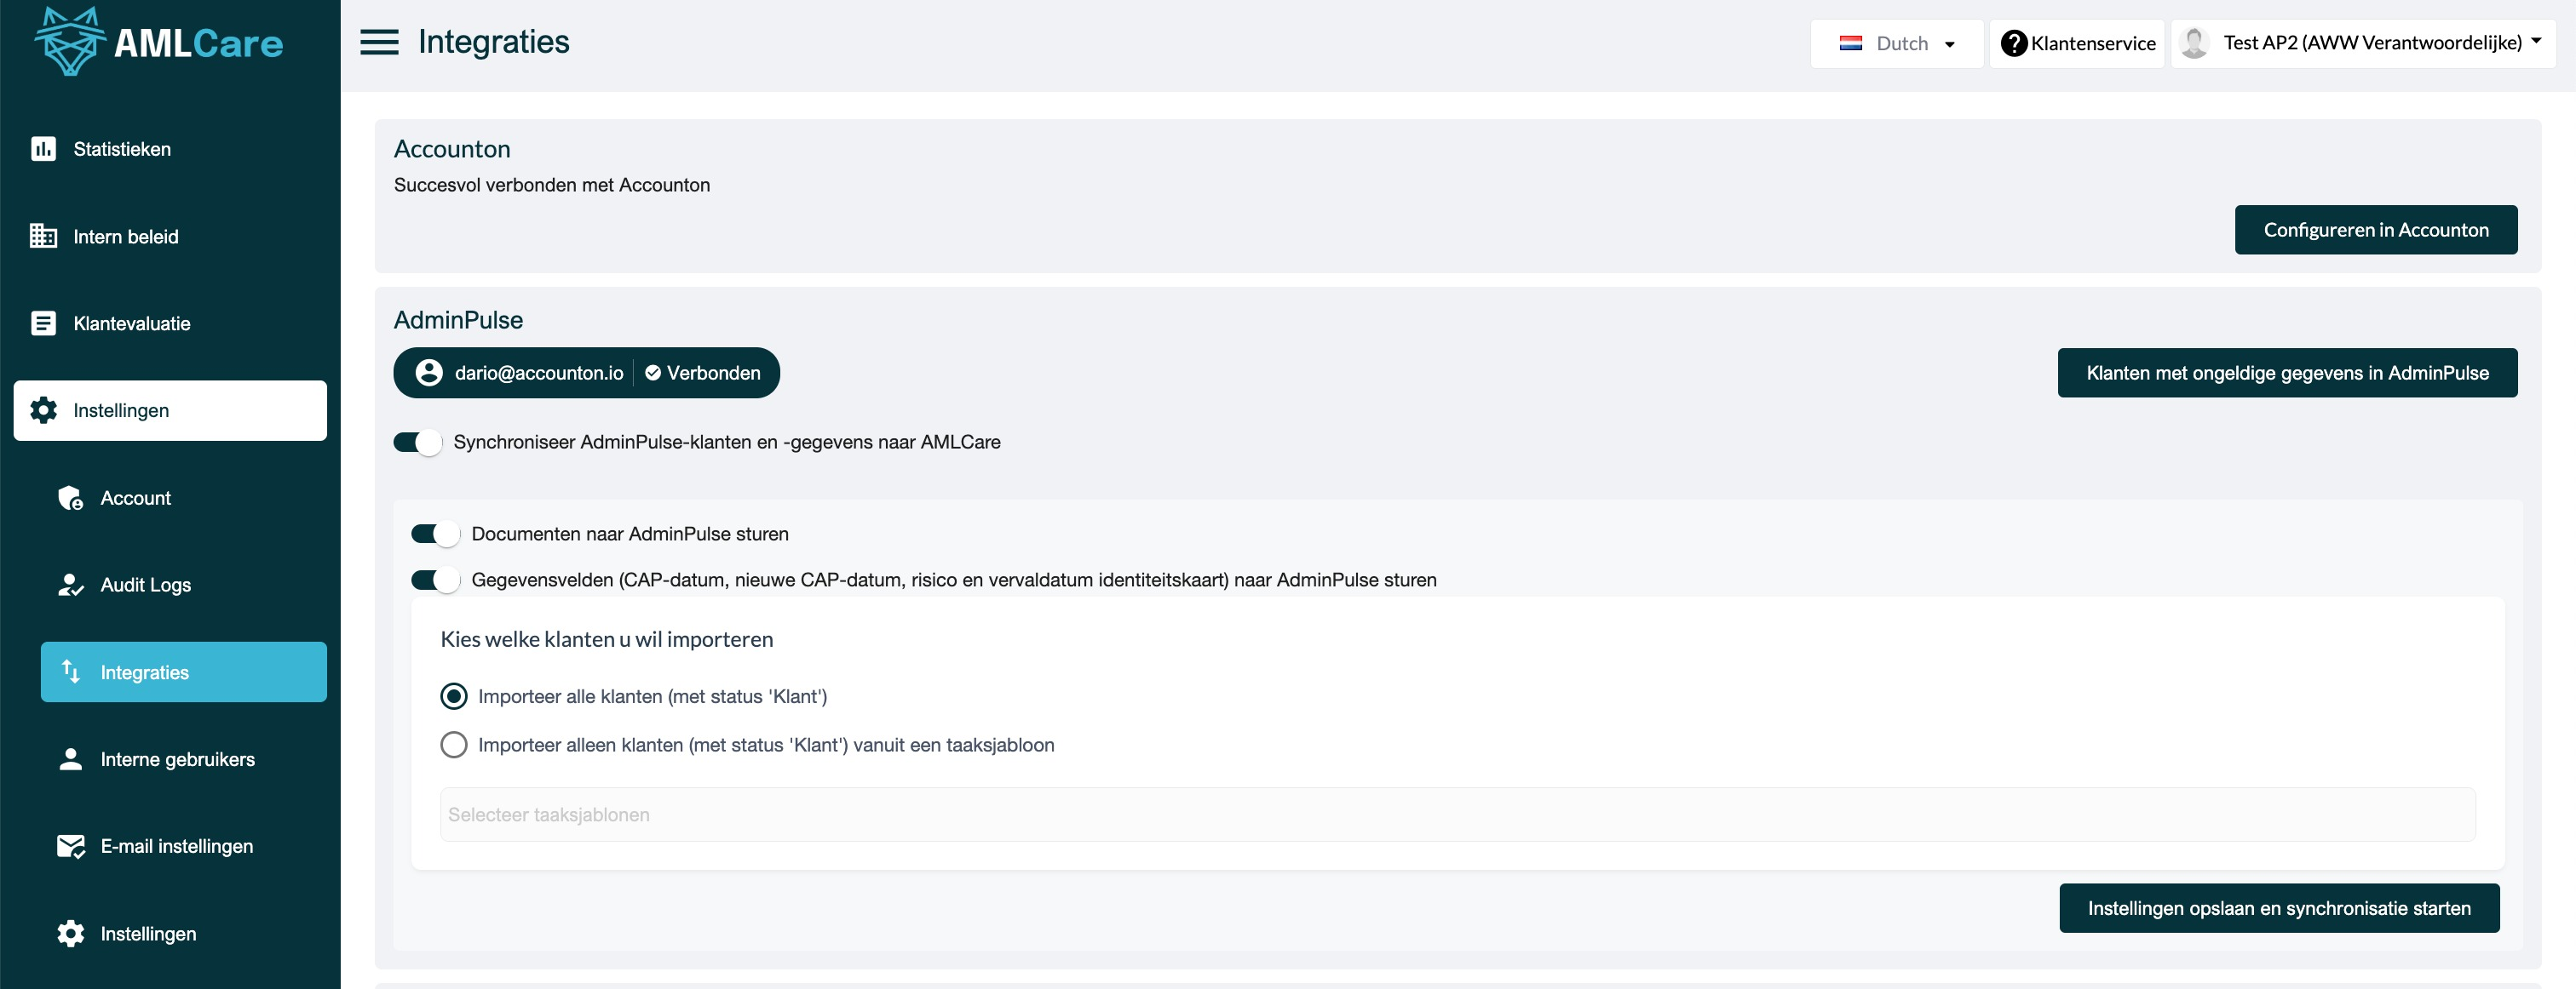This screenshot has height=989, width=2576.
Task: Expand the Test AP2 user menu
Action: pyautogui.click(x=2364, y=43)
